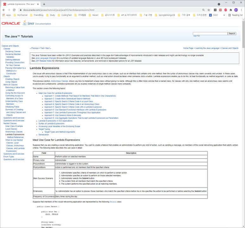245x228 pixels.
Task: Open Chrome three-dot menu
Action: [x=241, y=10]
